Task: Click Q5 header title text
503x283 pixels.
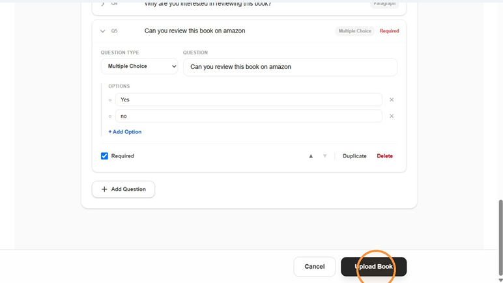Action: [195, 31]
